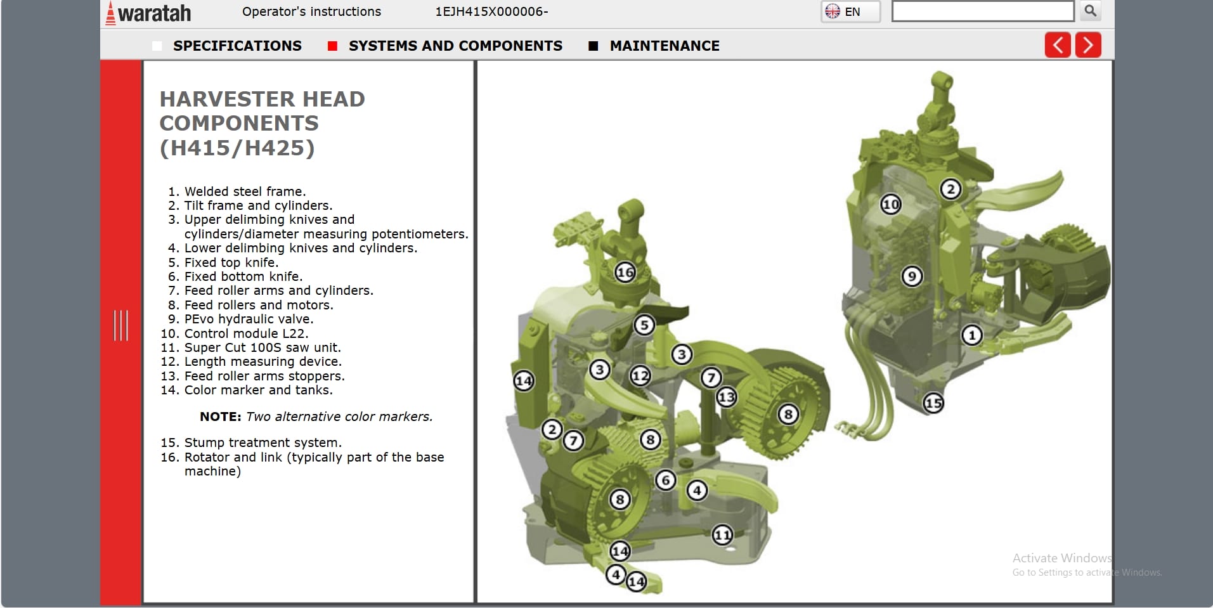Viewport: 1213px width, 608px height.
Task: Click the "Operator's instructions" title text
Action: click(311, 11)
